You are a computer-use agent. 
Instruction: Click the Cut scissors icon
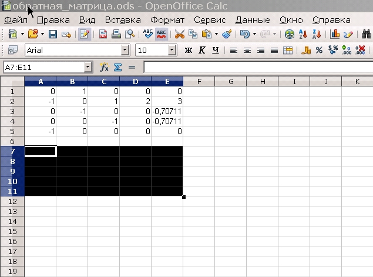pyautogui.click(x=179, y=35)
